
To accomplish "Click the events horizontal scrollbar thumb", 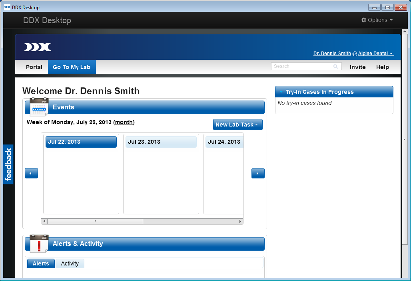I will pyautogui.click(x=95, y=221).
